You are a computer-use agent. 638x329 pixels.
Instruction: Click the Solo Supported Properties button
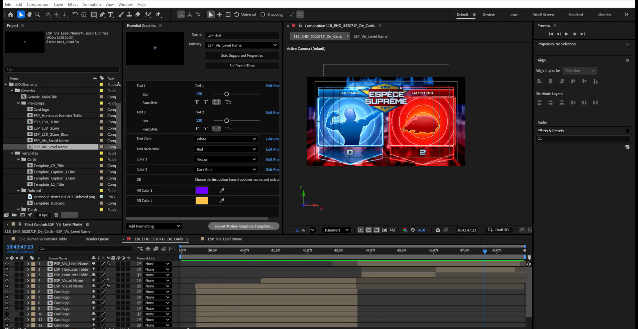click(x=242, y=56)
